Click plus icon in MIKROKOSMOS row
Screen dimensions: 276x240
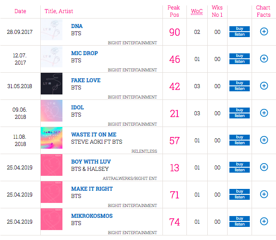tap(264, 221)
